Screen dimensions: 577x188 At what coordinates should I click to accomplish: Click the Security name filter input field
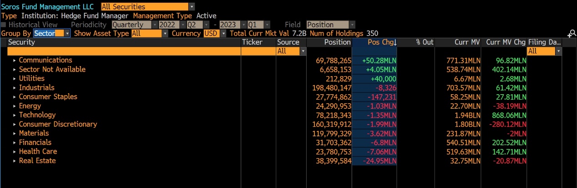click(x=124, y=51)
